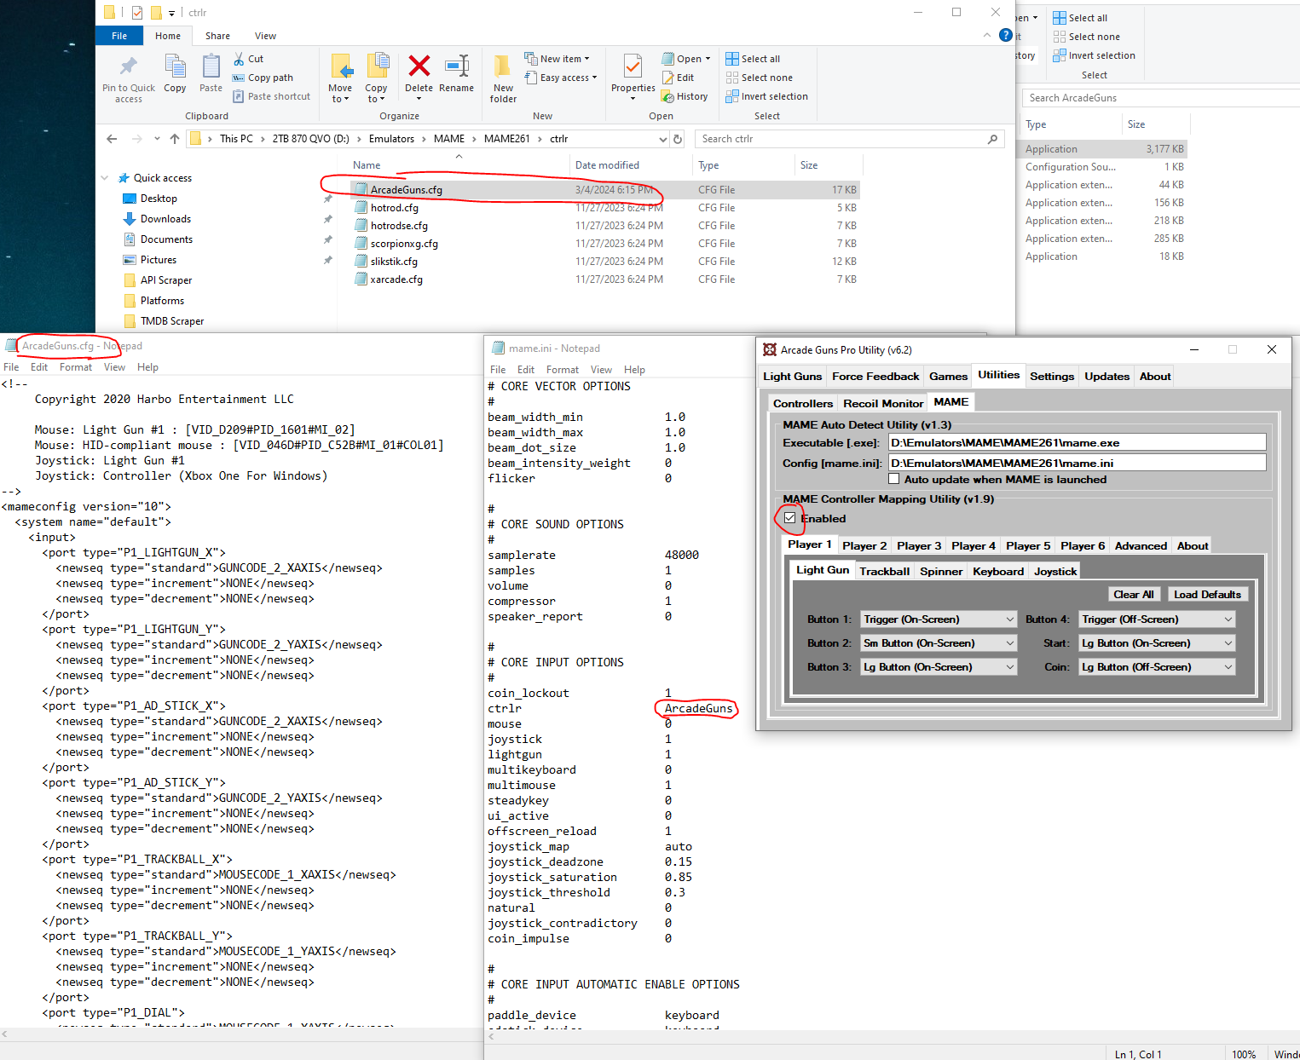1300x1060 pixels.
Task: Switch to the Share ribbon tab
Action: 217,36
